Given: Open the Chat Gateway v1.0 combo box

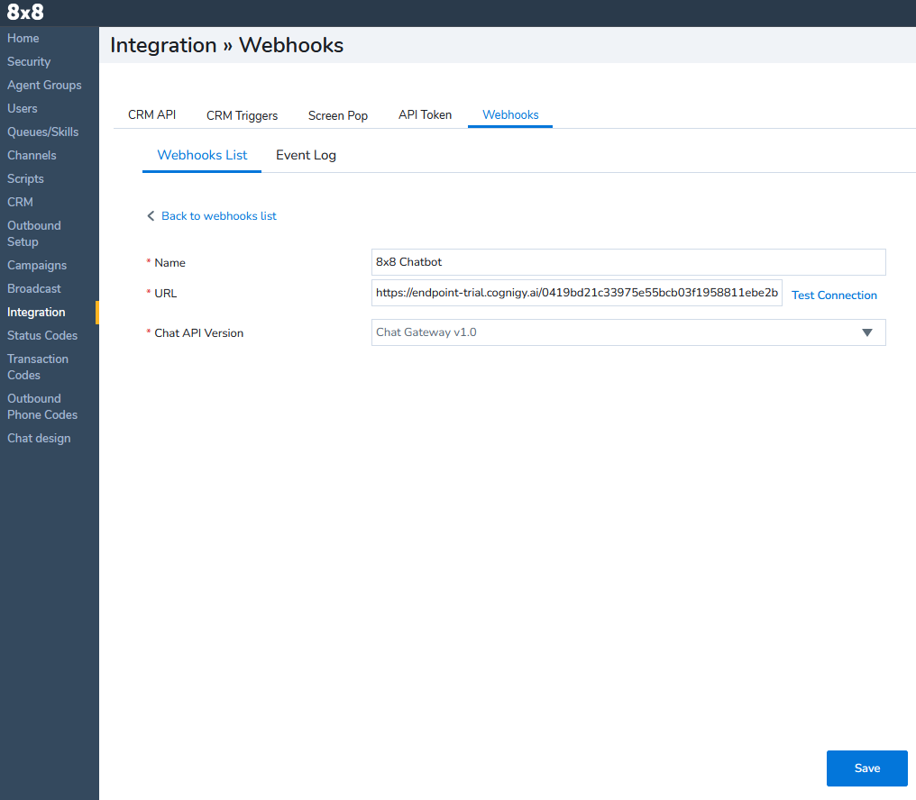Looking at the screenshot, I should click(628, 332).
